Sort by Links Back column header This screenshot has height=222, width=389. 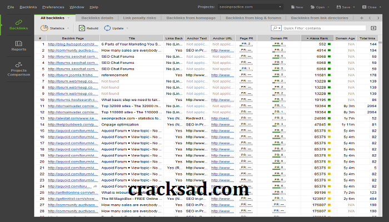pos(174,38)
